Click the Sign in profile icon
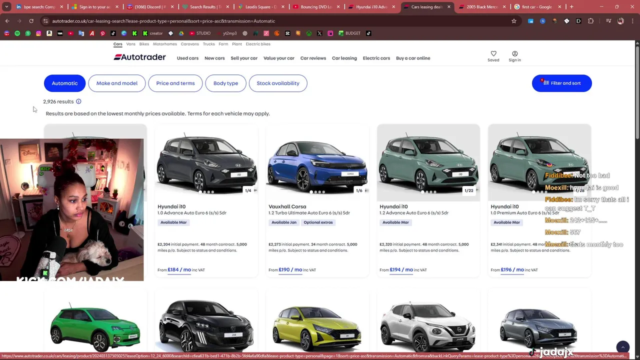This screenshot has height=360, width=640. tap(514, 53)
